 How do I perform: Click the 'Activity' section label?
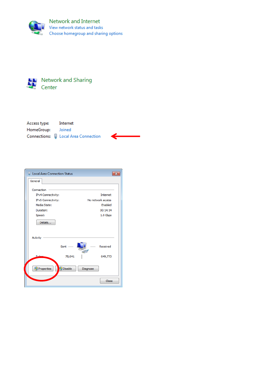37,238
